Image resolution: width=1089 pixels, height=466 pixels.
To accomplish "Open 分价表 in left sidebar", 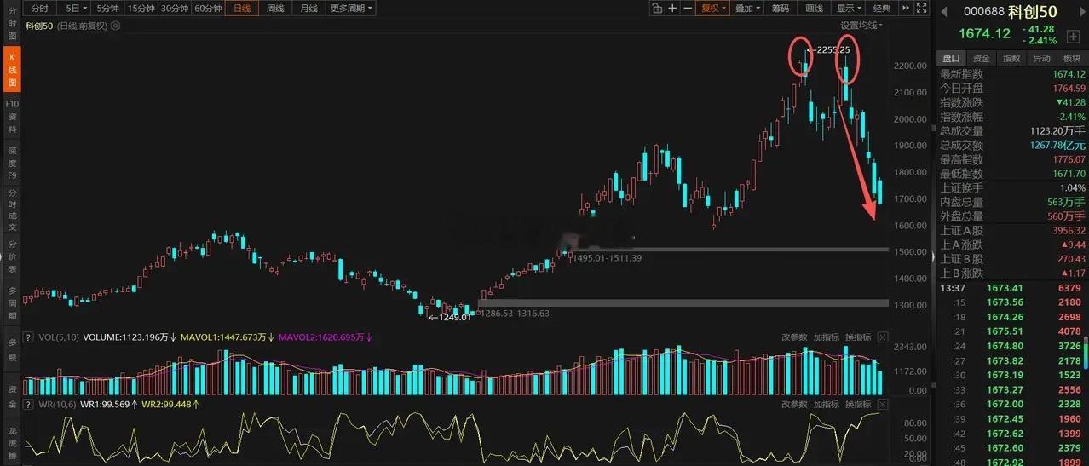I will click(x=10, y=256).
